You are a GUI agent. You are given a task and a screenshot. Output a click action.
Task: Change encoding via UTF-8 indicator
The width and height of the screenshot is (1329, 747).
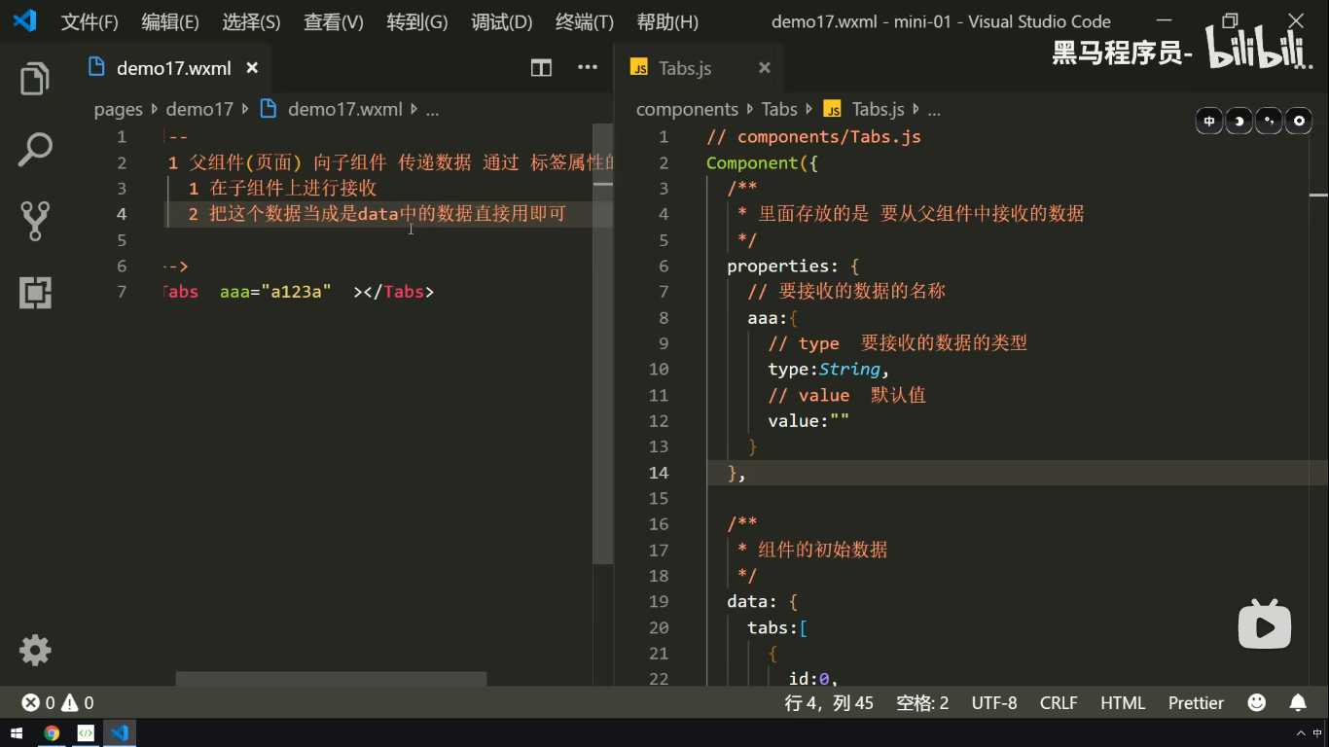coord(993,702)
